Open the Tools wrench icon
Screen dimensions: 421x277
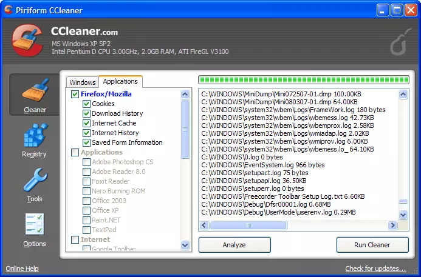pyautogui.click(x=34, y=181)
